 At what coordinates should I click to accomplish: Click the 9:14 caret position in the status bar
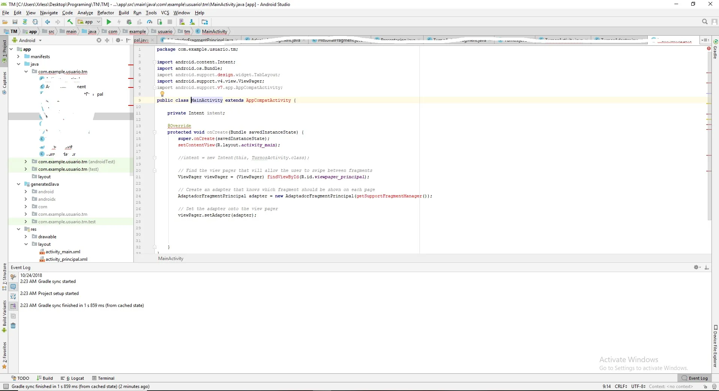click(607, 386)
